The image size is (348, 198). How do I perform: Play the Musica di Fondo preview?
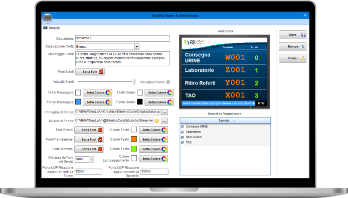tap(157, 121)
